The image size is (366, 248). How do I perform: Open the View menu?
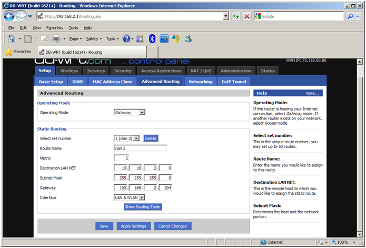(36, 28)
